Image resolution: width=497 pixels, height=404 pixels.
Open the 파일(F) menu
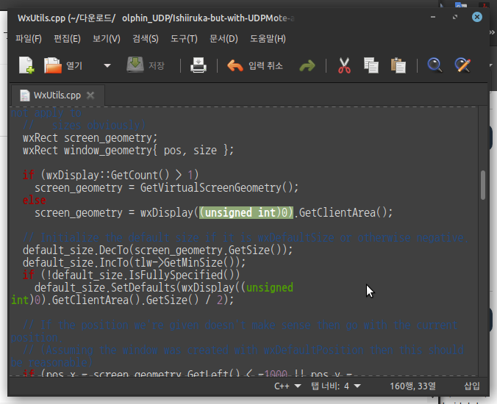click(29, 39)
